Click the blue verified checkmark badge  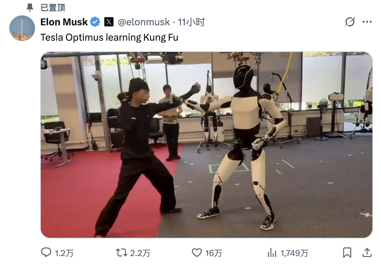(x=95, y=22)
